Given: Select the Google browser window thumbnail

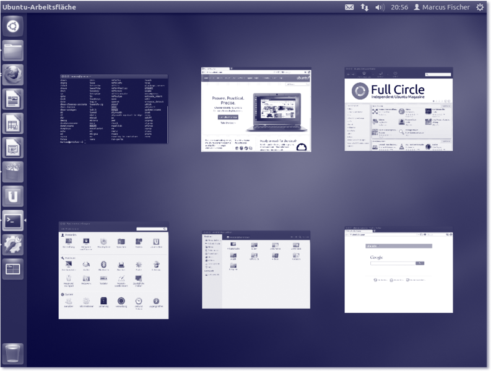Looking at the screenshot, I should click(x=398, y=270).
